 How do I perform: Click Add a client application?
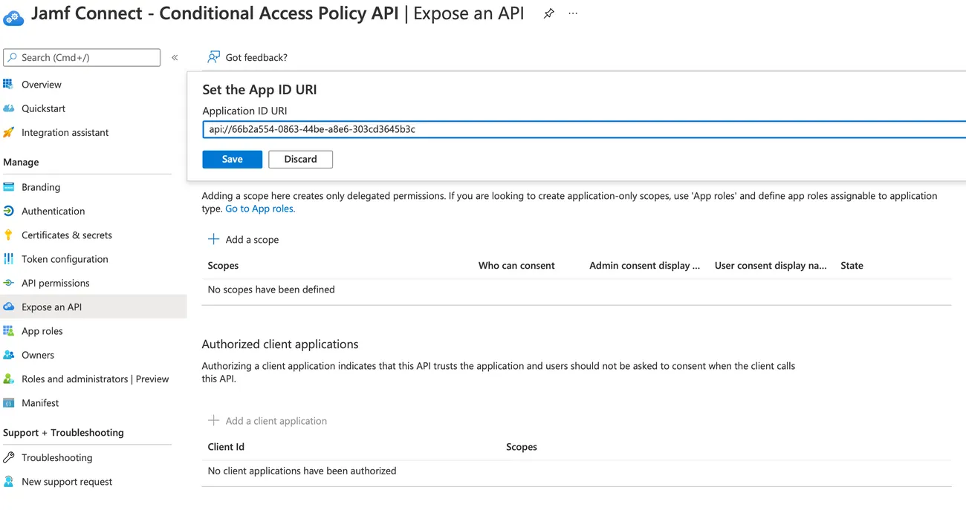pos(267,420)
